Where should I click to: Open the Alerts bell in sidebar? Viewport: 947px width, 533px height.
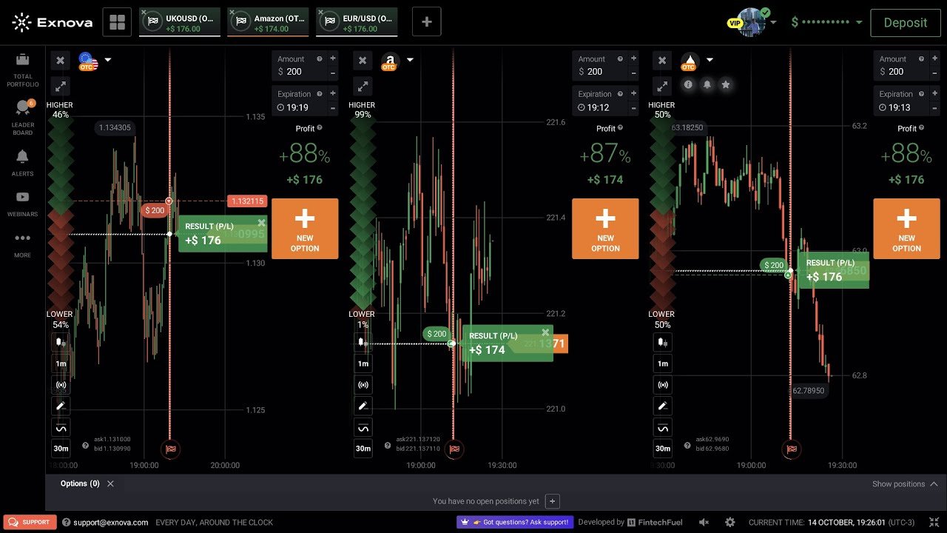coord(23,161)
